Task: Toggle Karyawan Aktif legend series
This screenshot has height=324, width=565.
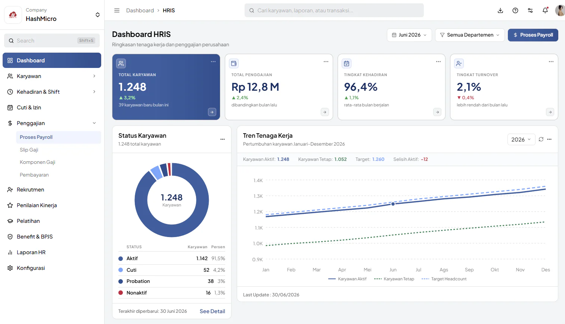Action: pos(347,279)
